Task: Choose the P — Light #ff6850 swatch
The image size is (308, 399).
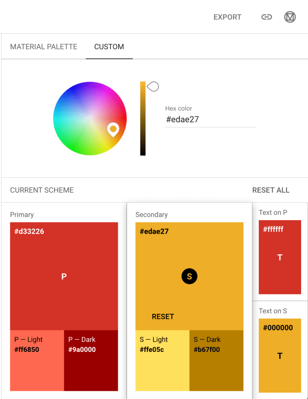Action: pyautogui.click(x=37, y=360)
